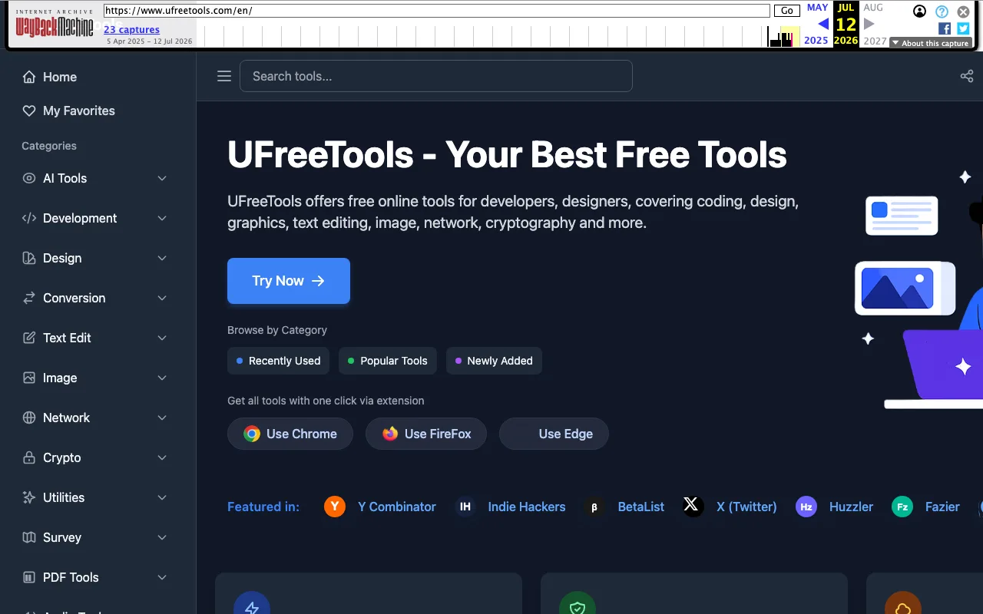Click the Wayback Machine help icon
This screenshot has height=614, width=983.
(x=942, y=12)
